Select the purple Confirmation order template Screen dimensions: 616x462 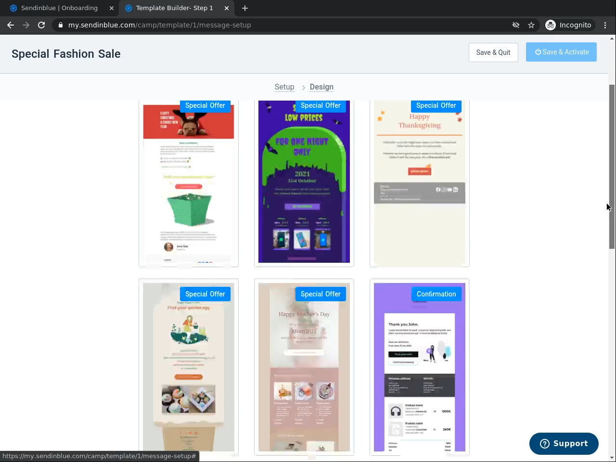(x=420, y=367)
